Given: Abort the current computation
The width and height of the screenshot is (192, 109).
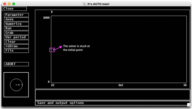Looking at the screenshot, I should [x=16, y=64].
